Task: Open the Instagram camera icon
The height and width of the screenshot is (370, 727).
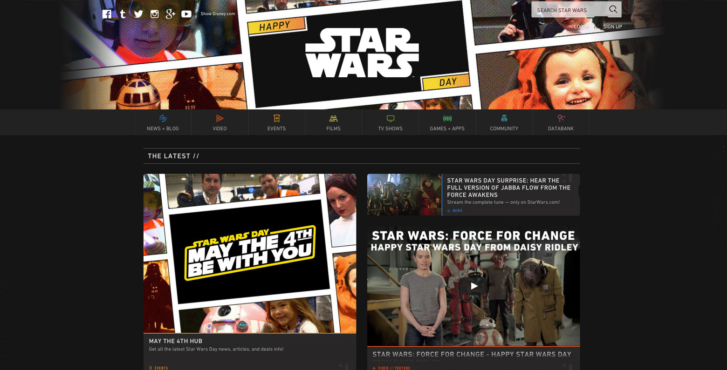Action: point(154,14)
